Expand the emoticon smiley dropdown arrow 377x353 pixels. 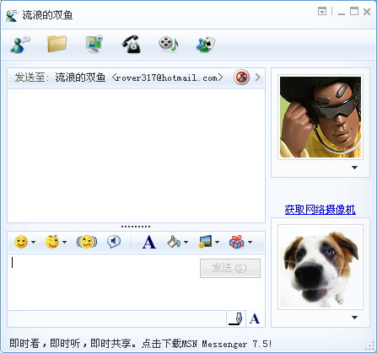tap(34, 242)
